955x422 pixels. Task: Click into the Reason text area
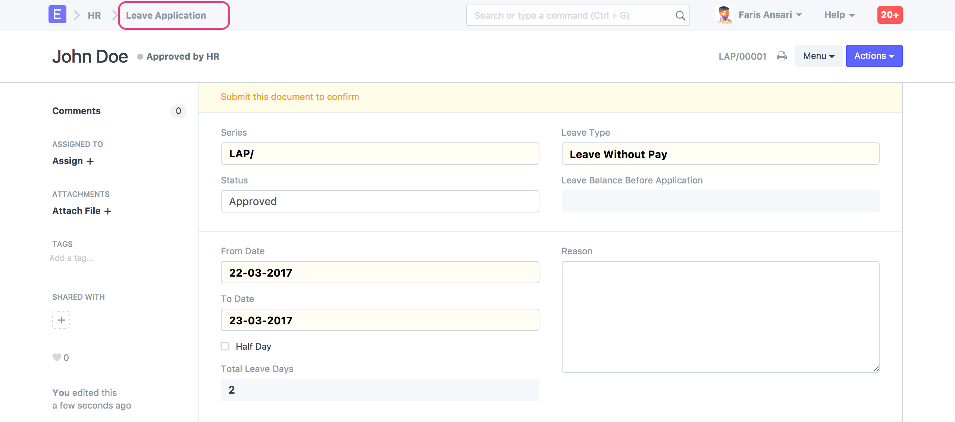(720, 316)
